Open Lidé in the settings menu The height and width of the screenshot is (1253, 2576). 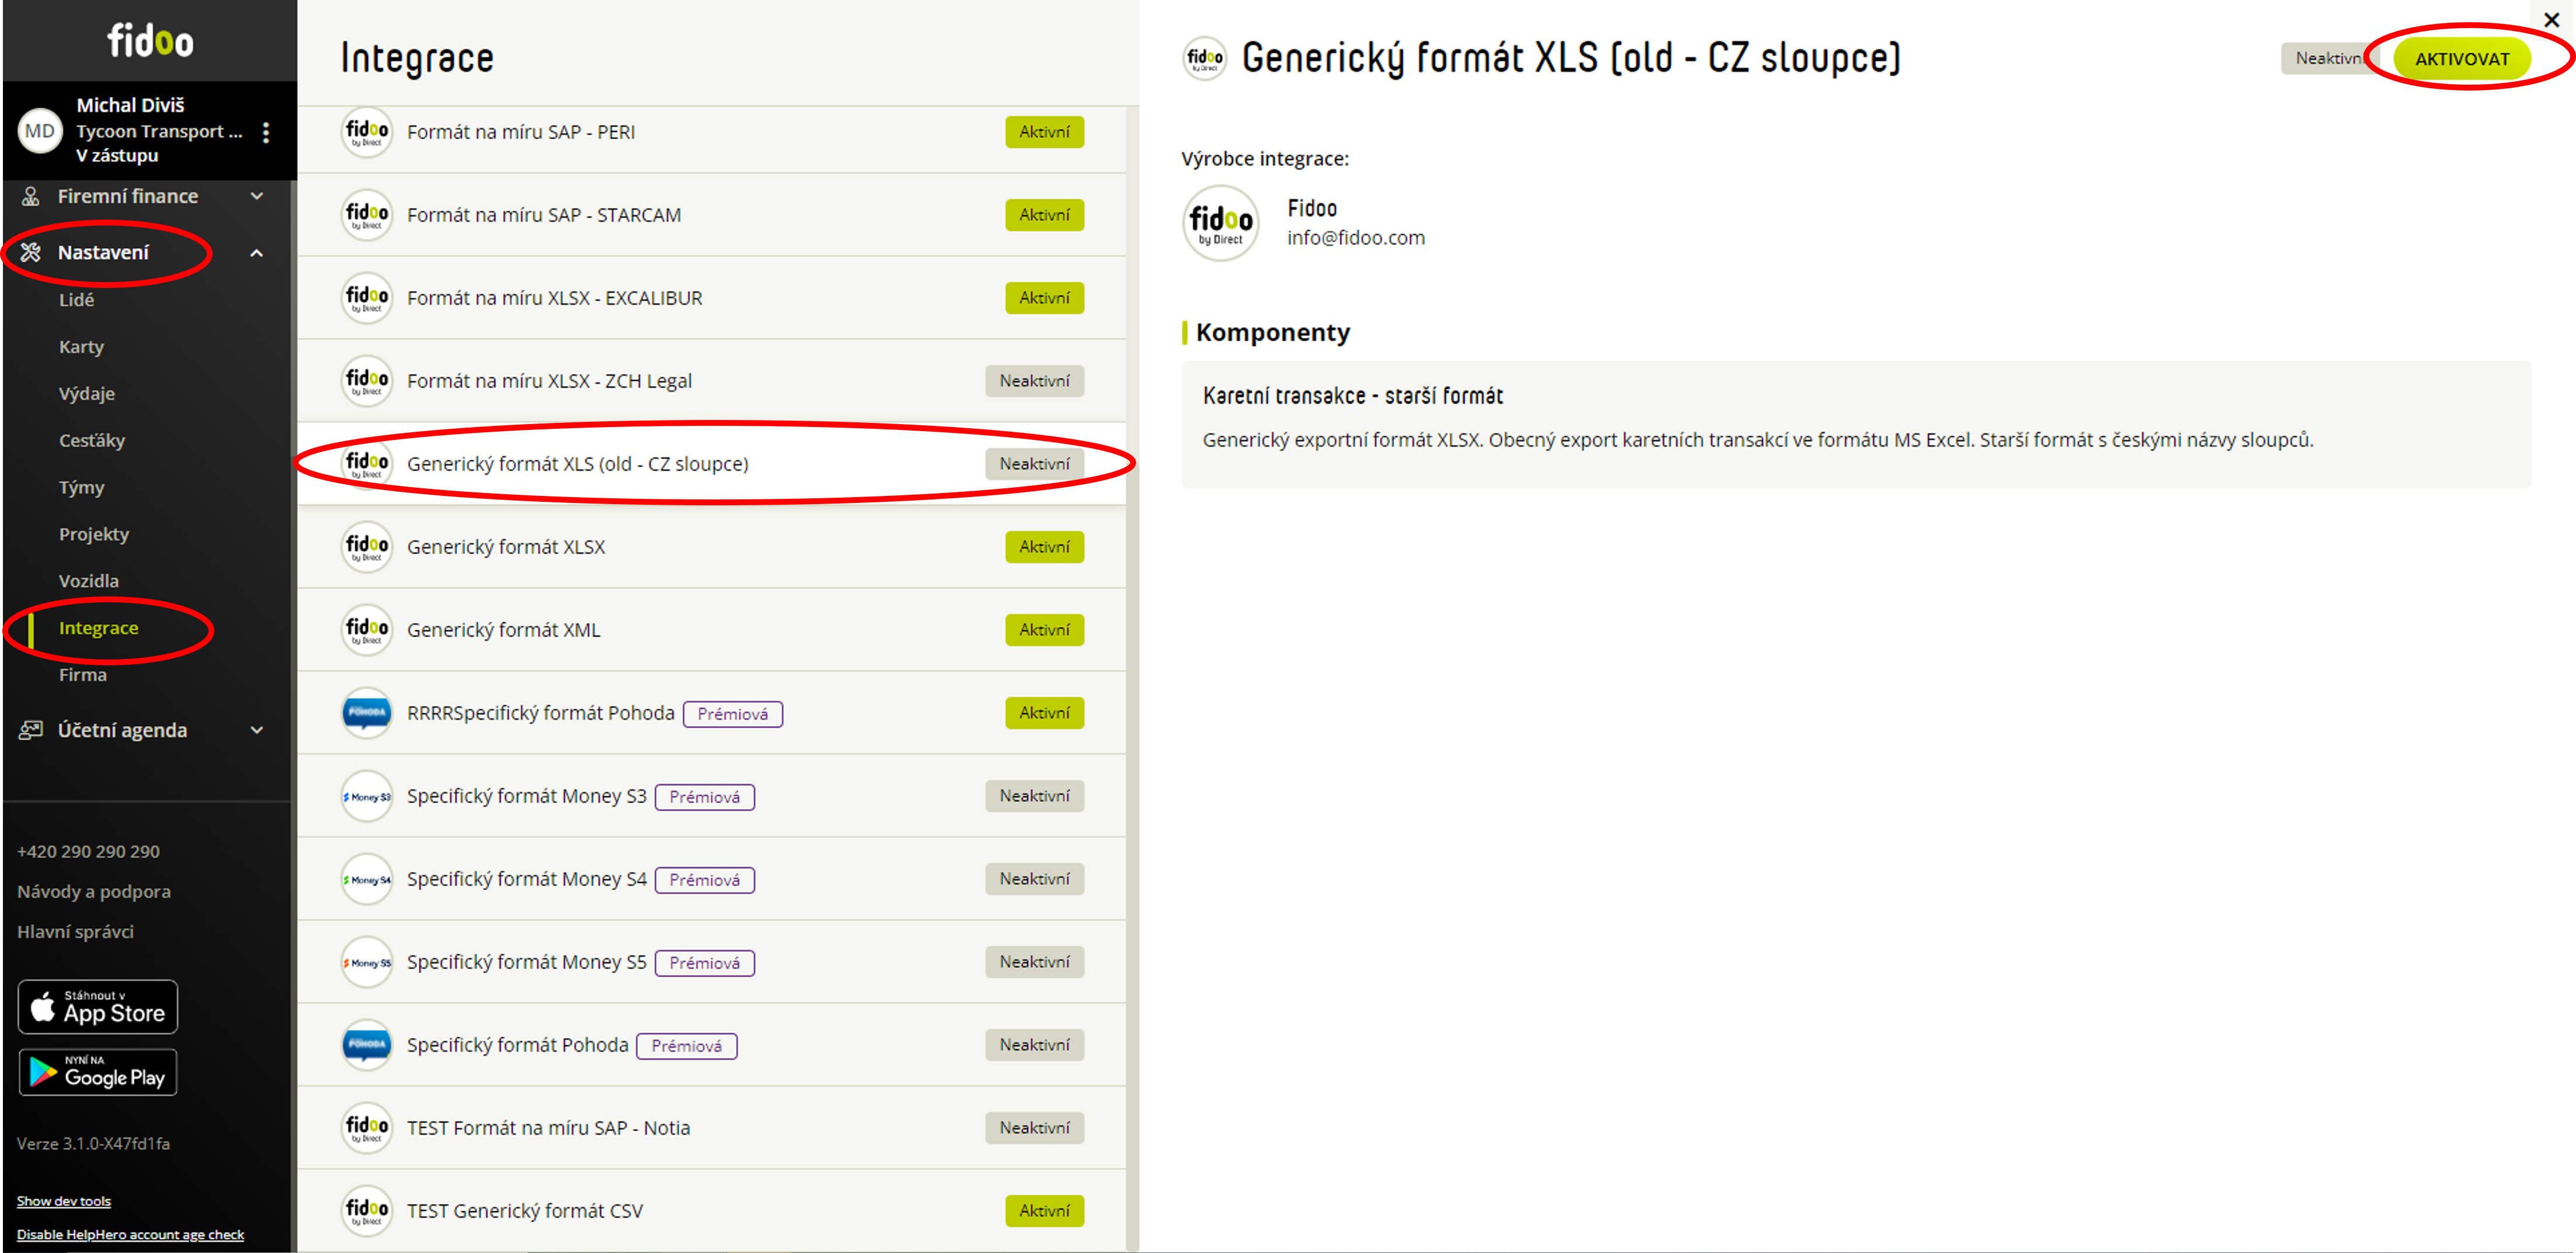[x=76, y=300]
